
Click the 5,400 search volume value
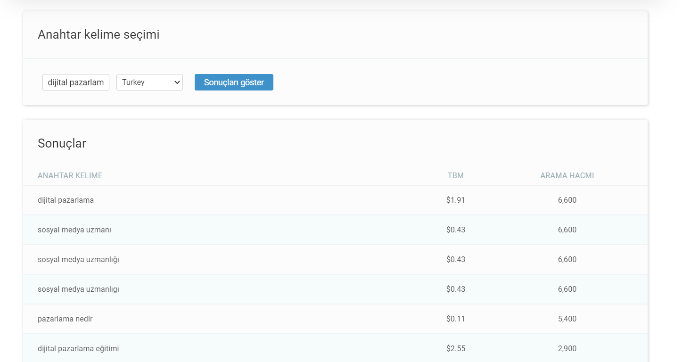coord(567,319)
